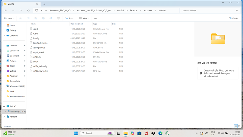Sort by Size column header
This screenshot has width=243, height=137.
click(x=114, y=24)
